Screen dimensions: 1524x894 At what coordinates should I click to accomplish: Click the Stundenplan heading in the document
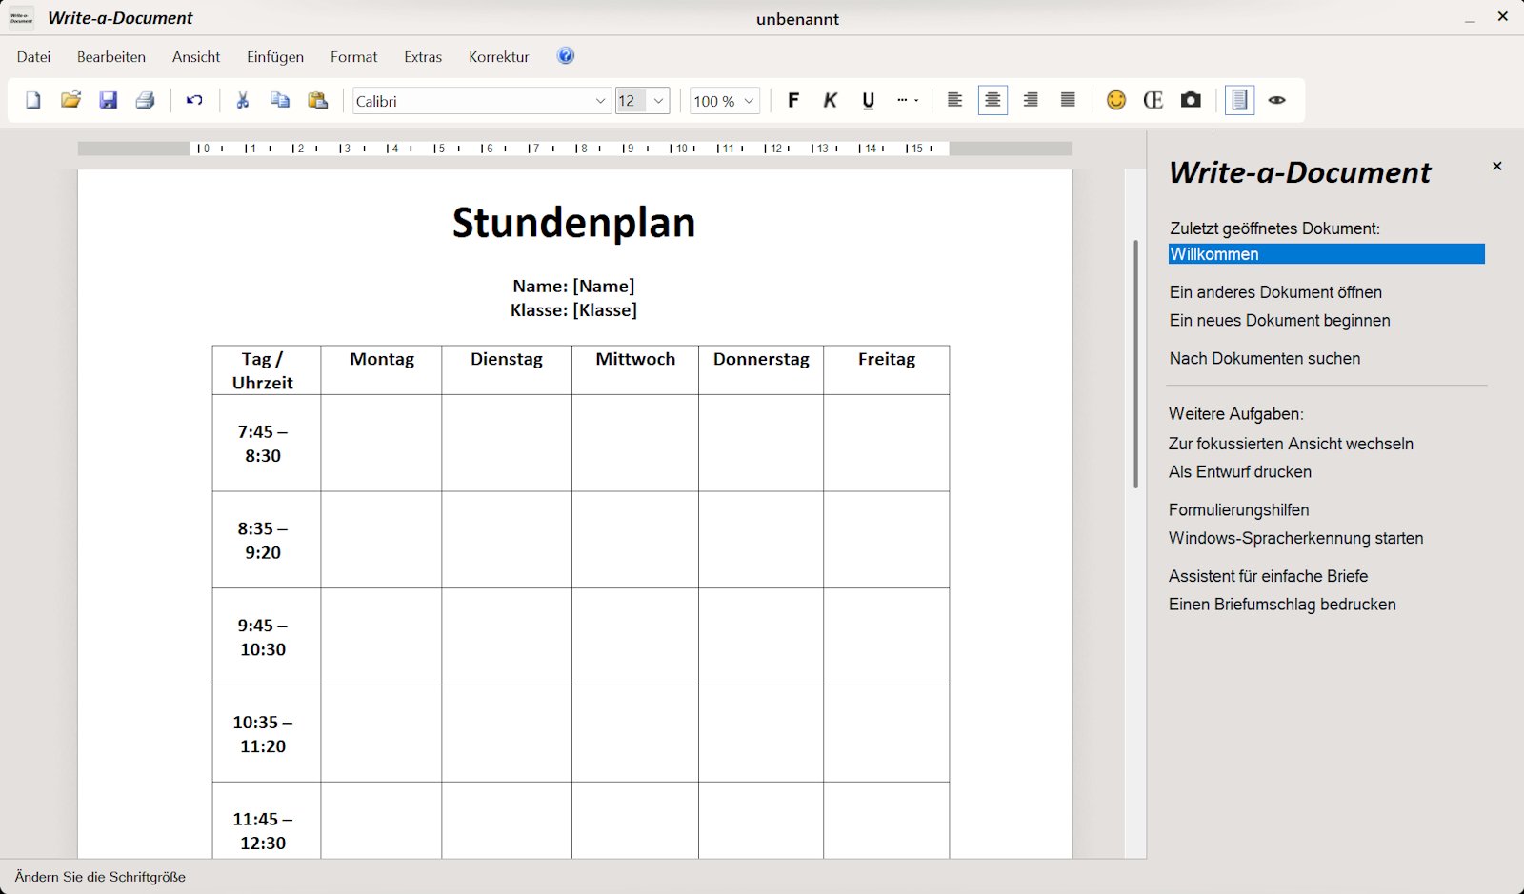click(573, 223)
